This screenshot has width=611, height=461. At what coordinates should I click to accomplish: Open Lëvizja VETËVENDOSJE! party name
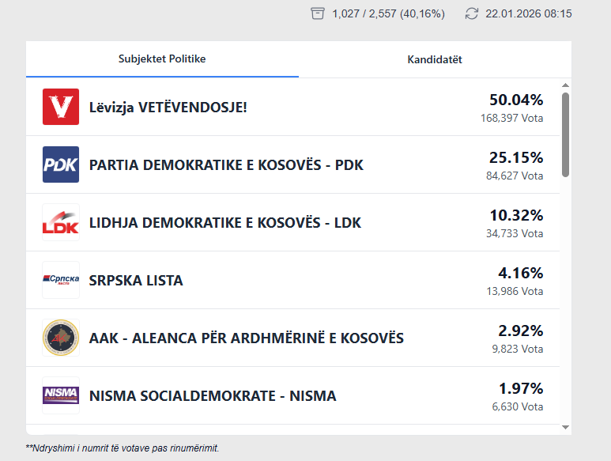point(168,107)
